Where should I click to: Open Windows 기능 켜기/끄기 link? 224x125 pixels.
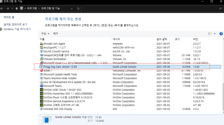[17, 29]
